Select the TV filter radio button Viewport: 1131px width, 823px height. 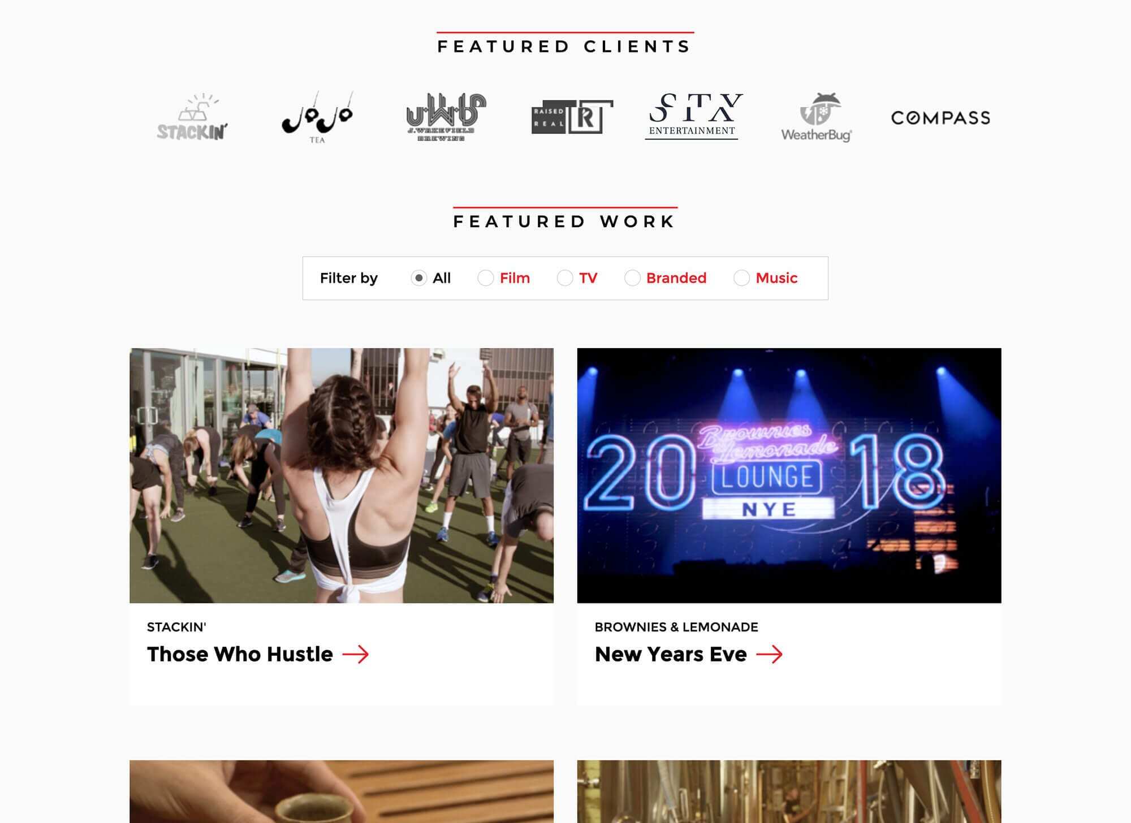564,278
